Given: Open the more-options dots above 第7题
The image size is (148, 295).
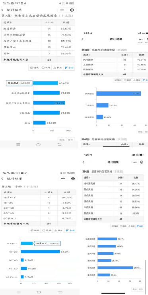Looking at the screenshot, I should pos(62,10).
